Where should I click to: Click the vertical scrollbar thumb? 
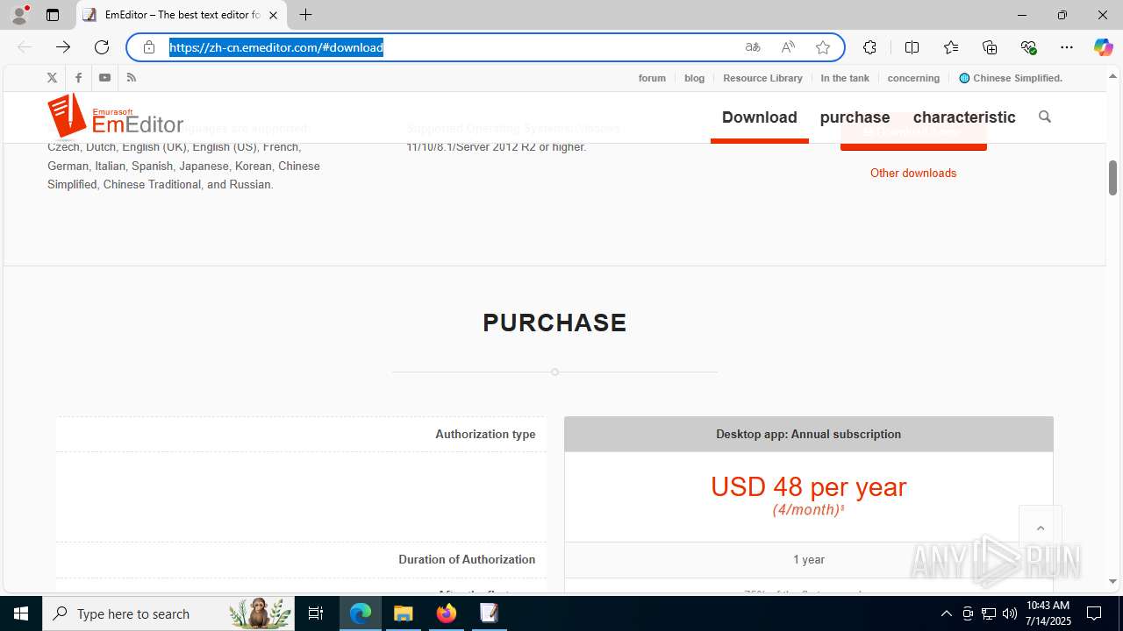(1112, 178)
